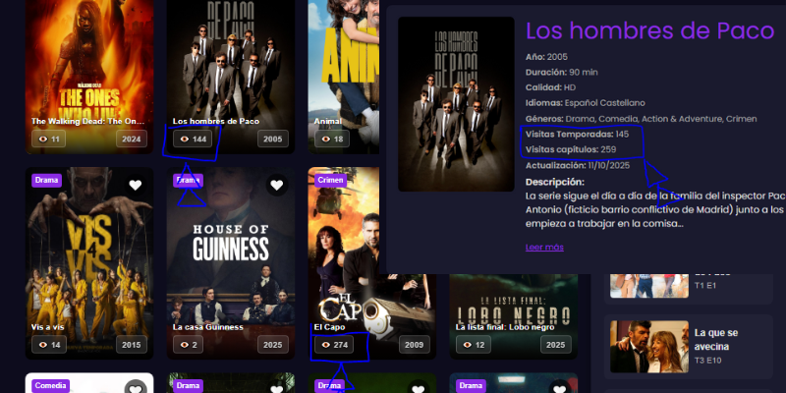Click the 2 views badge on La casa Guinness

click(x=188, y=345)
